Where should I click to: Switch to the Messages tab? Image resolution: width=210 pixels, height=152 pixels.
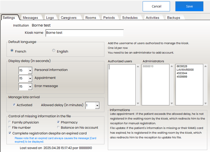click(31, 18)
